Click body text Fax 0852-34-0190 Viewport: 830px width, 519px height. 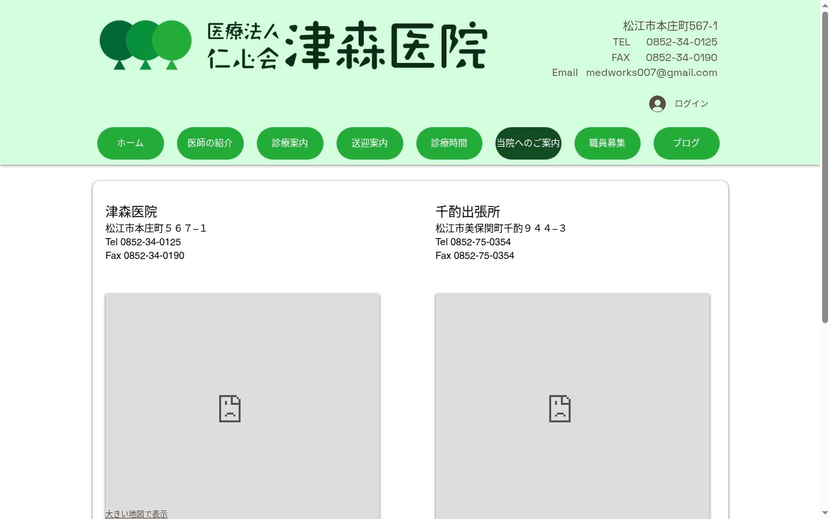145,256
